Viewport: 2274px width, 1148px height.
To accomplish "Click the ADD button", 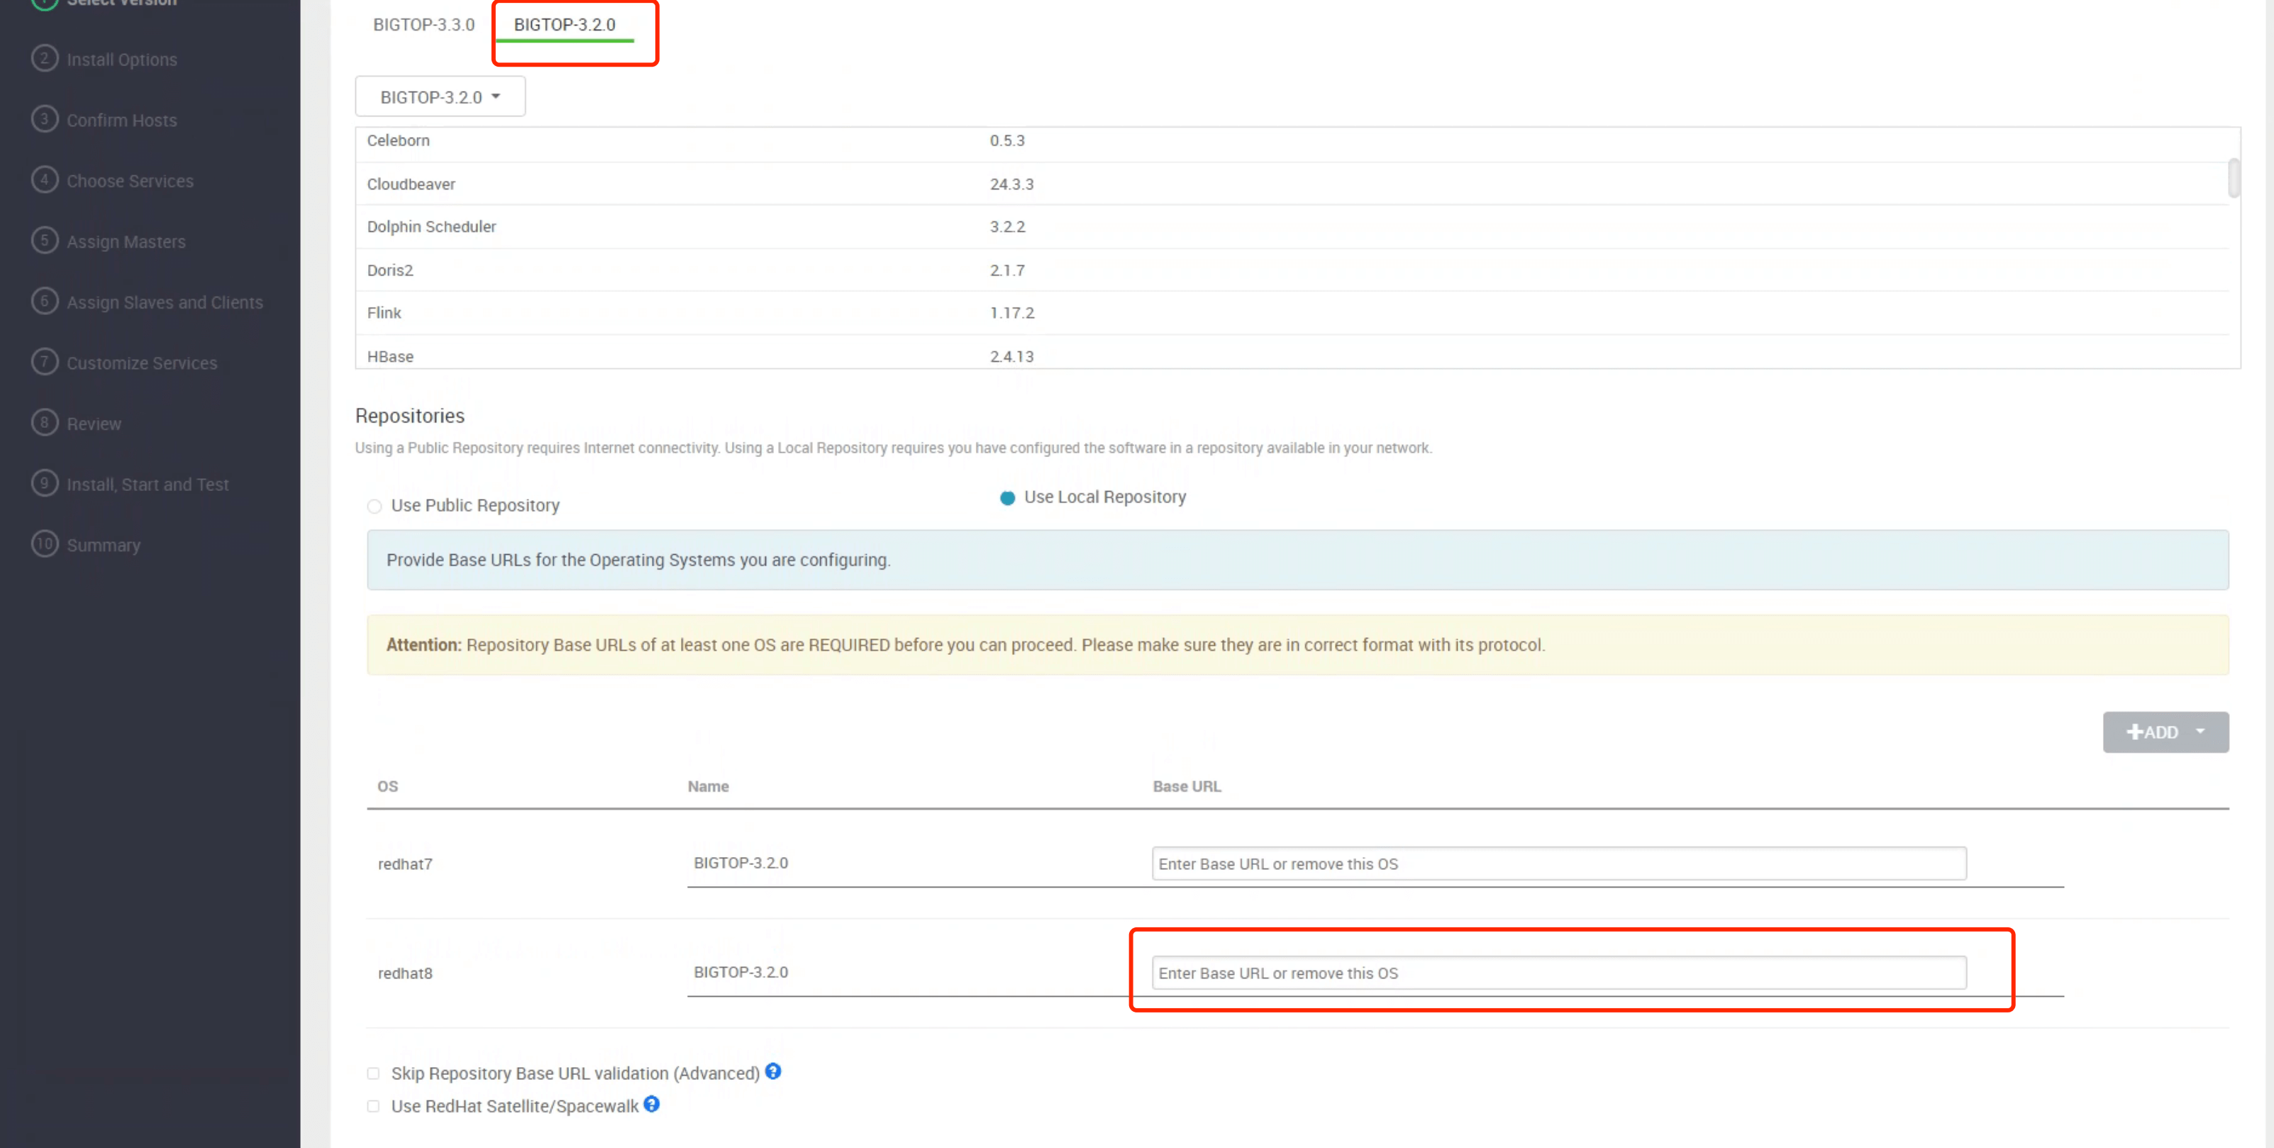I will [2154, 732].
